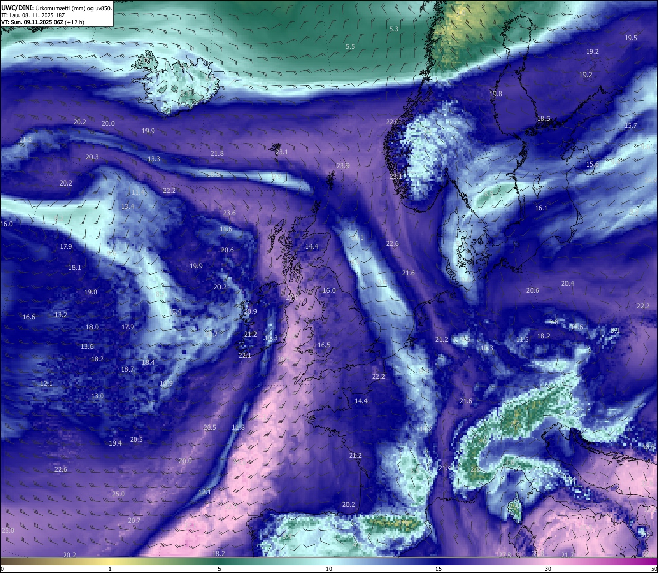Screen dimensions: 658x573
Task: Click the 20.9 value label
Action: click(x=250, y=312)
